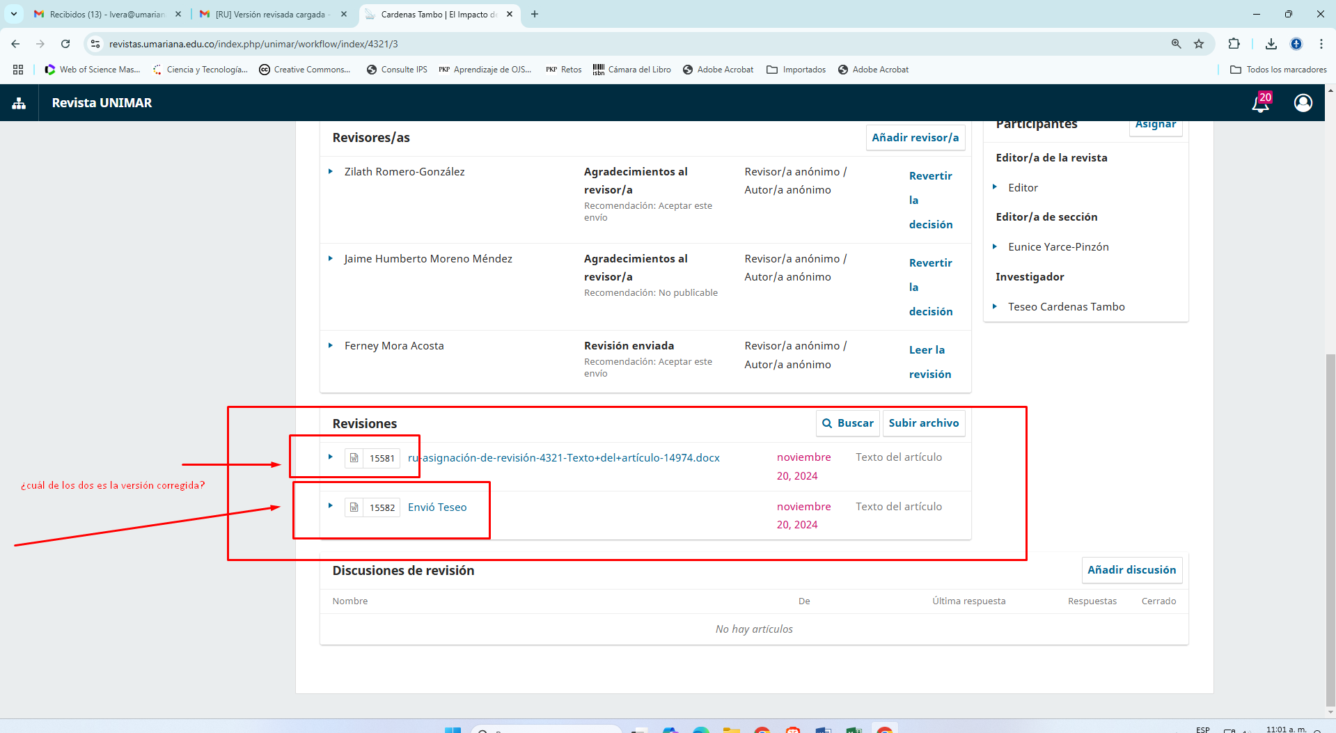Screen dimensions: 1336x733
Task: Open the user profile icon in header
Action: [x=1303, y=103]
